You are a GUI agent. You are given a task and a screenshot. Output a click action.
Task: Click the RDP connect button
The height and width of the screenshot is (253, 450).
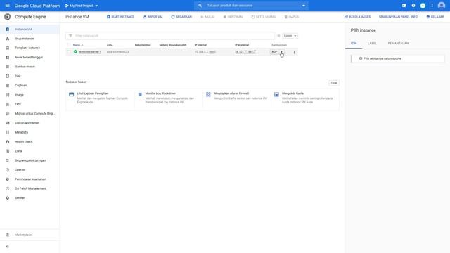coord(274,51)
